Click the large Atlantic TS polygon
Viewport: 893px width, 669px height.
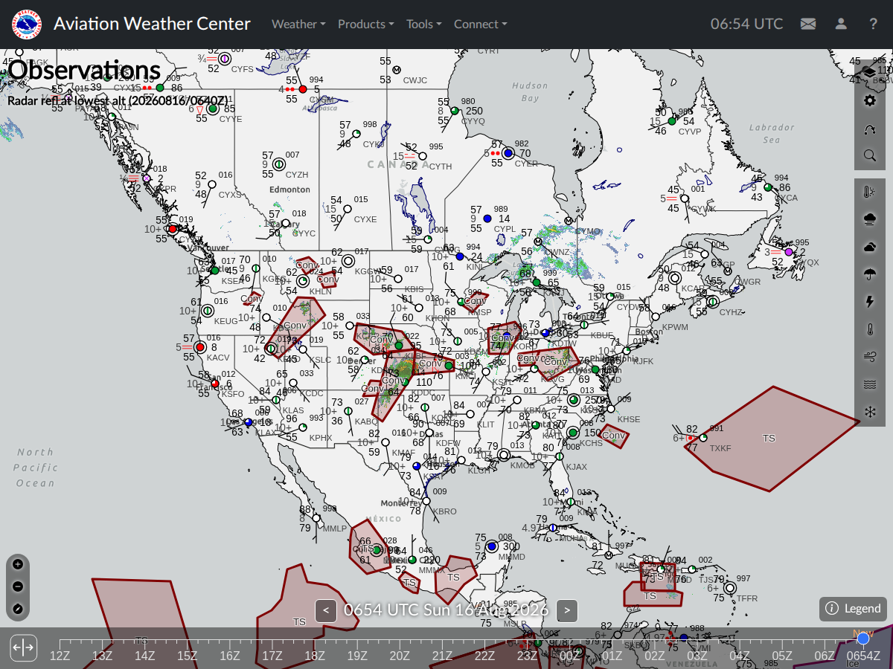[x=771, y=439]
